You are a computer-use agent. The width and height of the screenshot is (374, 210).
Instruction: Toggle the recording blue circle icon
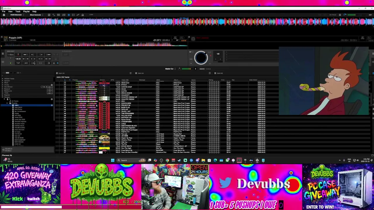click(69, 15)
